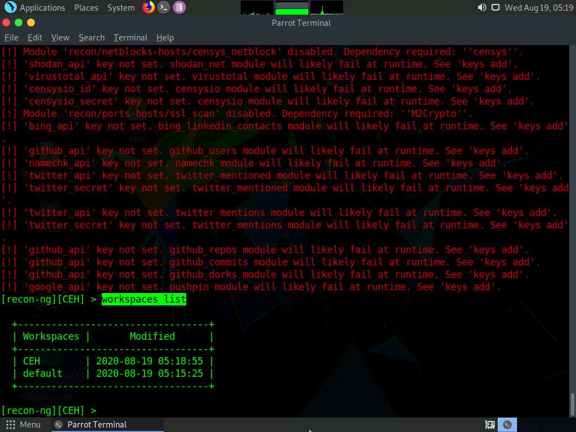Click the github_commits warning line
This screenshot has width=576, height=432.
[x=271, y=262]
